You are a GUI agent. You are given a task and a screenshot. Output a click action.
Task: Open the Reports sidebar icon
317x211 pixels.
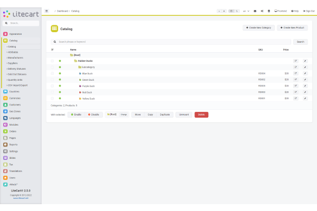point(5,145)
